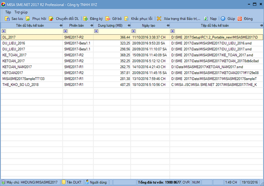Screen dimensions: 264x186
Task: Click the Tên dữ liệu kế toán filter field
Action: coord(34,31)
